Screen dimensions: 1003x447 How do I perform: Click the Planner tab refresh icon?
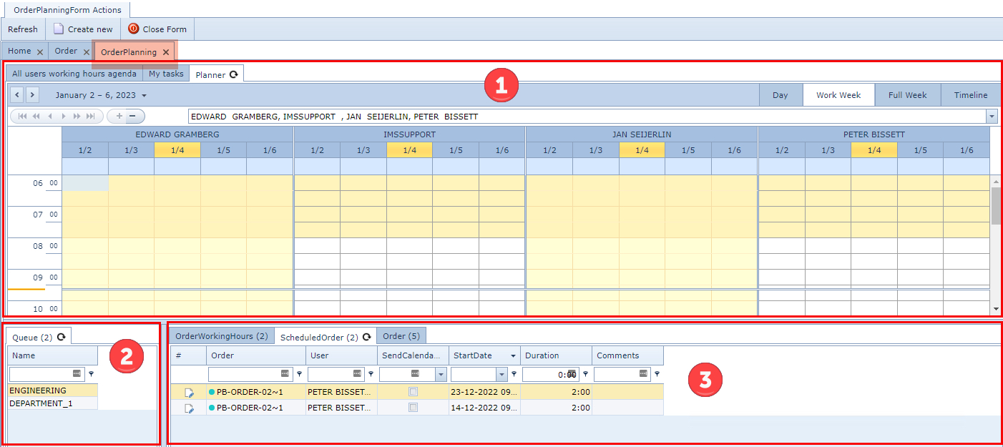tap(233, 74)
